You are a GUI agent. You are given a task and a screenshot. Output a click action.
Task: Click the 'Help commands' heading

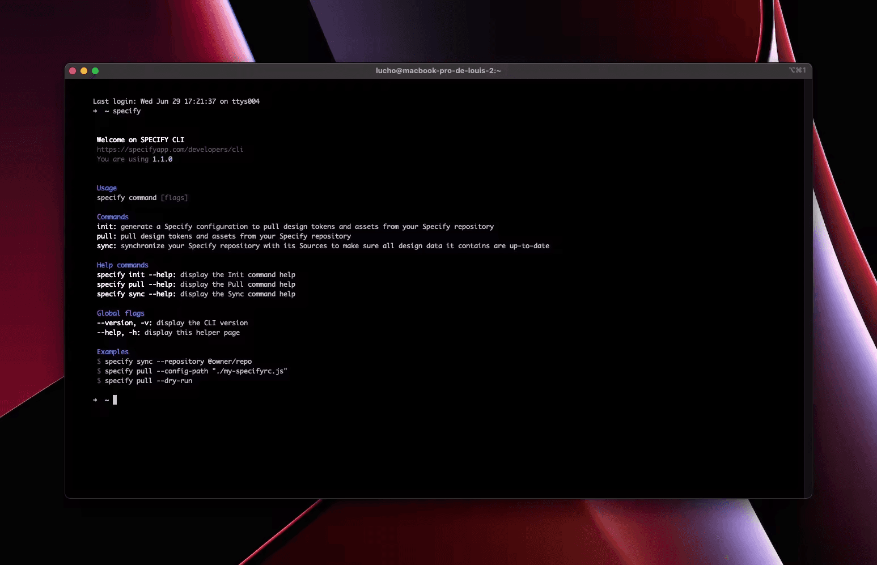click(122, 265)
